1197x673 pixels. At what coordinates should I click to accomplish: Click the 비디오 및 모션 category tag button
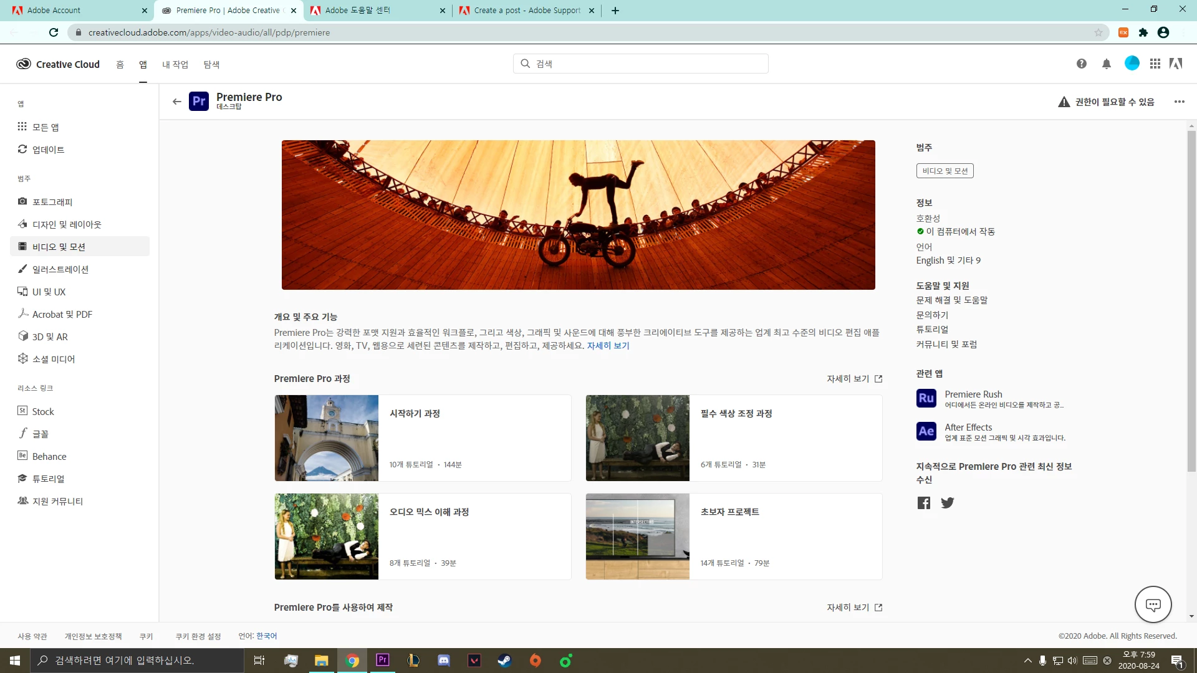tap(945, 171)
